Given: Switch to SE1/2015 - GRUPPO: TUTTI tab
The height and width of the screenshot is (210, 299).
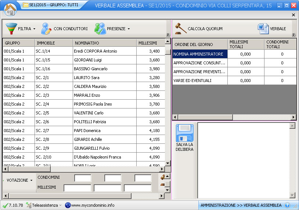Looking at the screenshot, I should pyautogui.click(x=48, y=5).
